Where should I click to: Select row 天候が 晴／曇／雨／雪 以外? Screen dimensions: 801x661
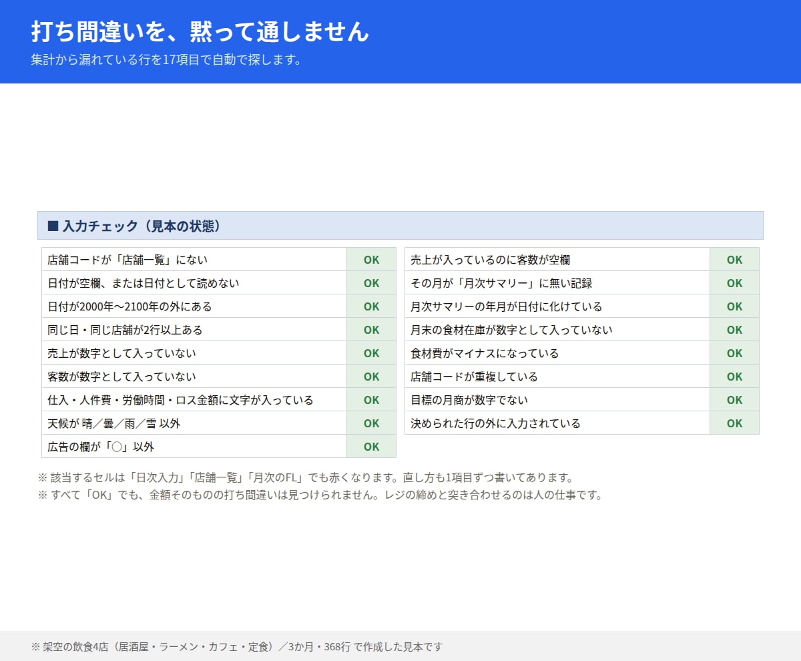point(219,423)
